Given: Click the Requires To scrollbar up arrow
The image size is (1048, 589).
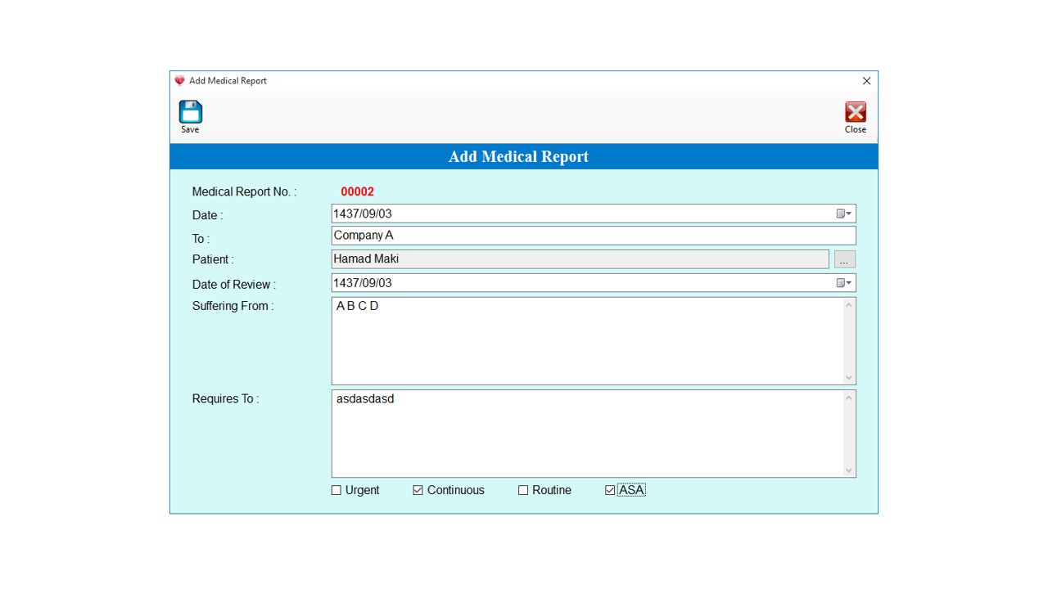Looking at the screenshot, I should pos(849,398).
